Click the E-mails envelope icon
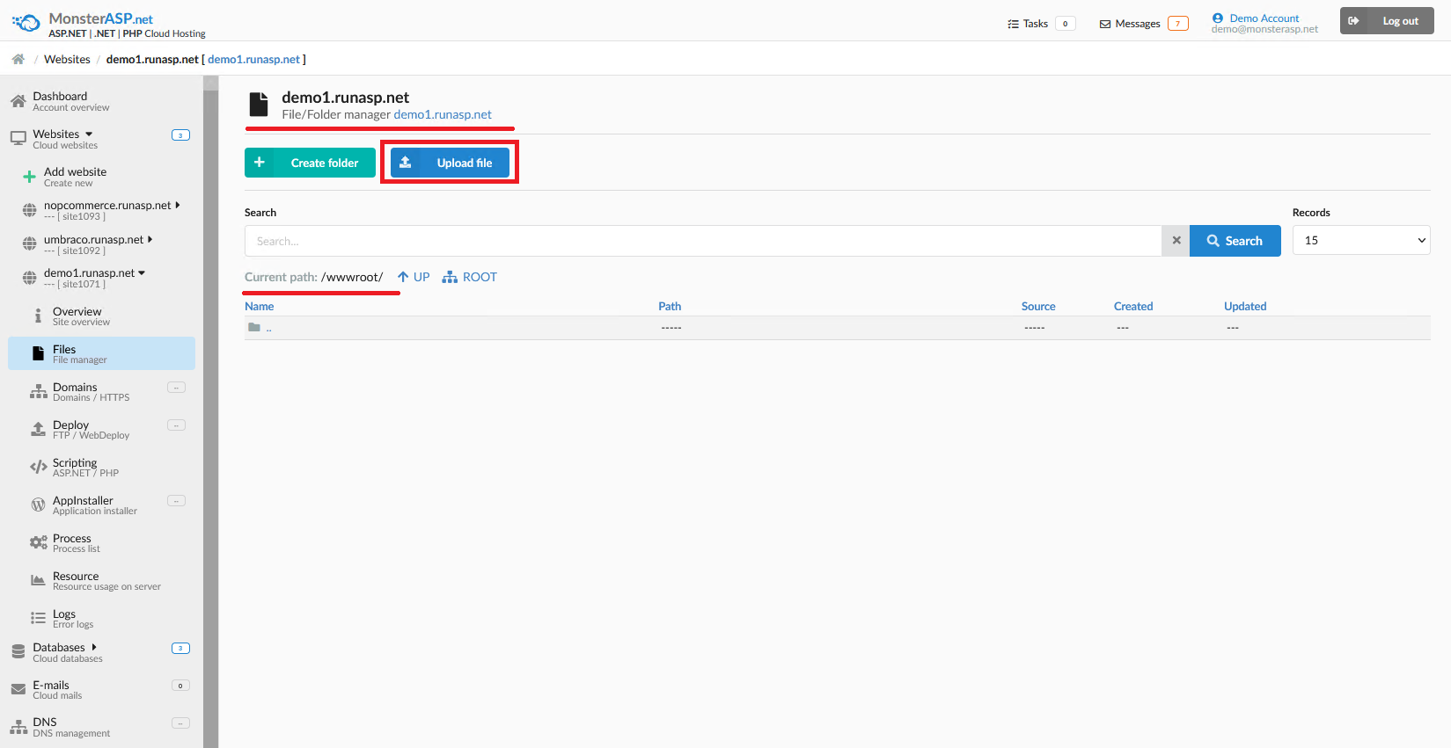Screen dimensions: 1451x748 [18, 689]
